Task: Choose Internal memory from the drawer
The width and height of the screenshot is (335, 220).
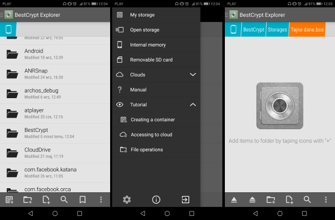Action: click(x=148, y=45)
